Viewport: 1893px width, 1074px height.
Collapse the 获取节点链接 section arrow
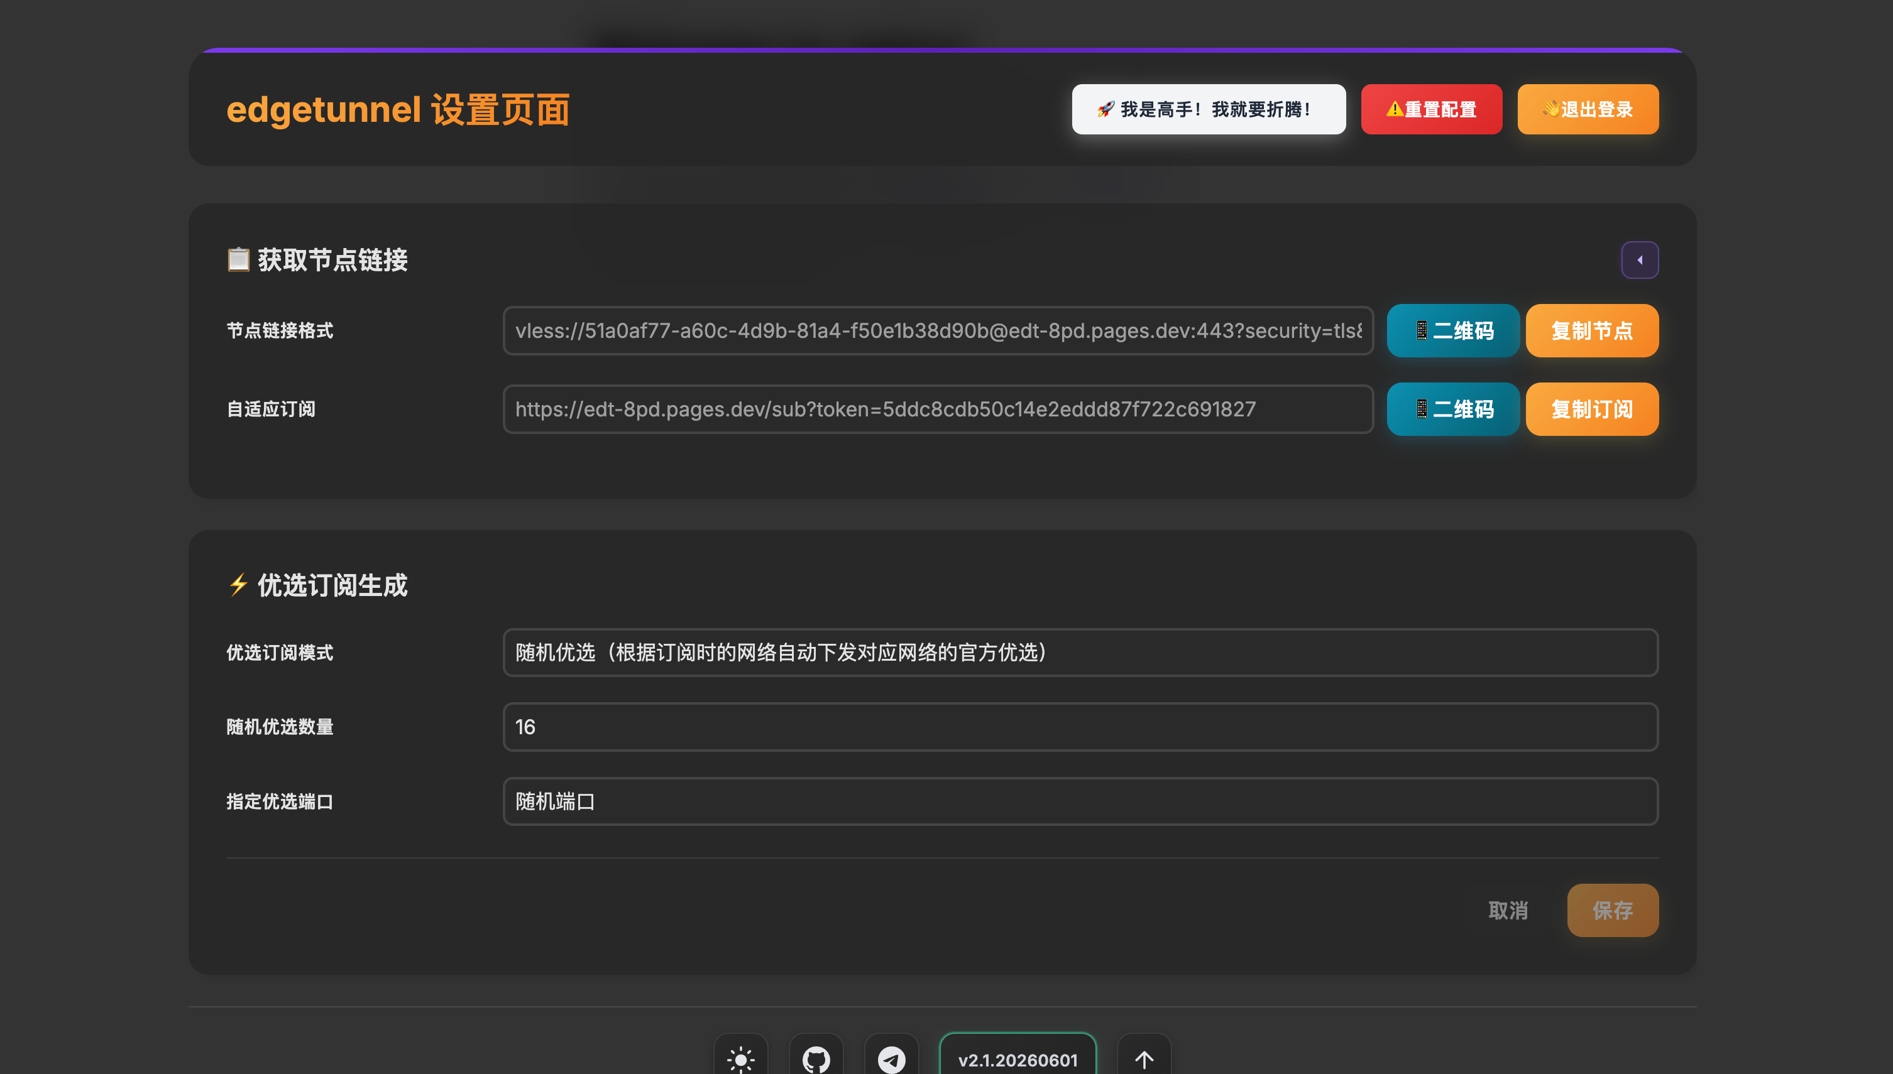[1639, 259]
